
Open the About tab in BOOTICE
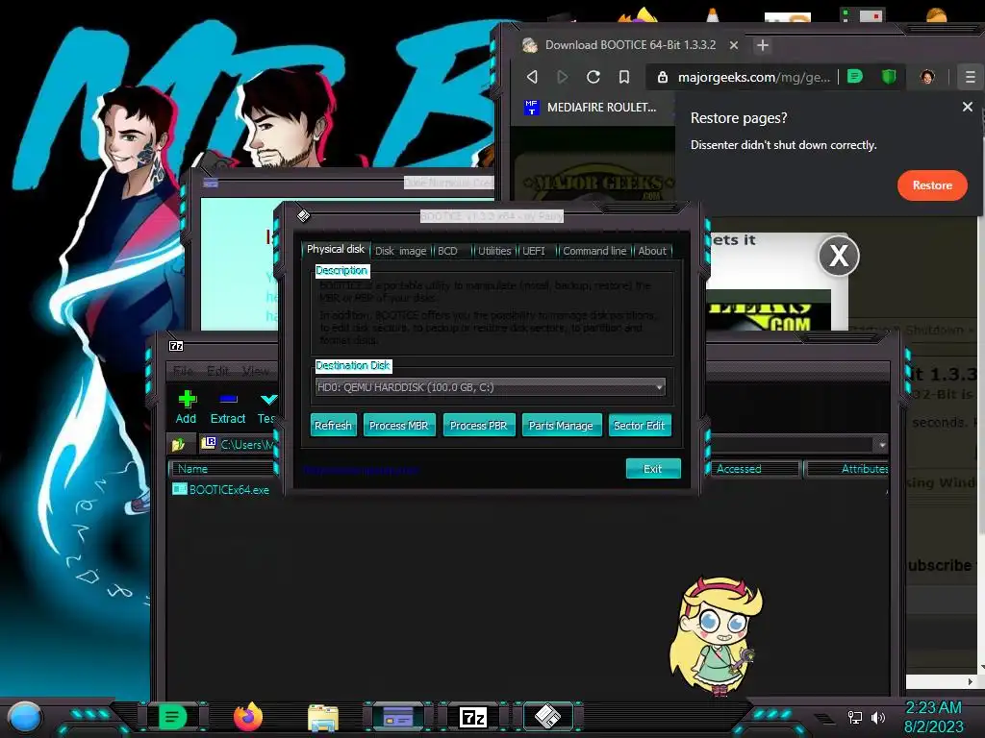[652, 251]
